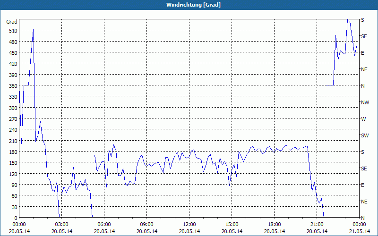This screenshot has width=378, height=236.
Task: Select the y-axis value "390"
Action: click(13, 75)
